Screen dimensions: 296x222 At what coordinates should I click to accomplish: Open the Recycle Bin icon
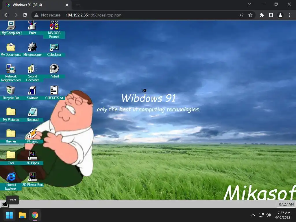11,93
